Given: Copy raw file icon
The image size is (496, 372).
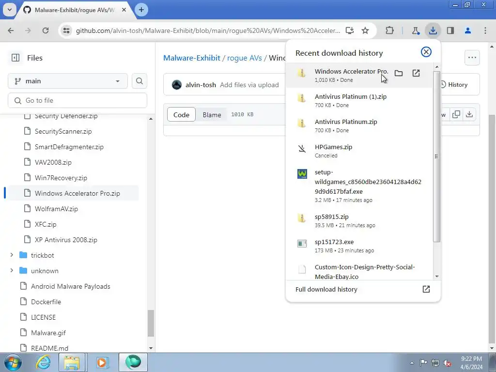Looking at the screenshot, I should click(x=456, y=114).
